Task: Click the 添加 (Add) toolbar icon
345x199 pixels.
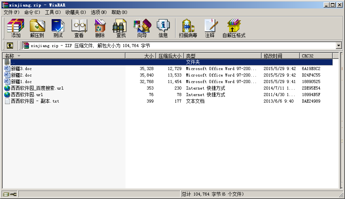Action: tap(16, 28)
